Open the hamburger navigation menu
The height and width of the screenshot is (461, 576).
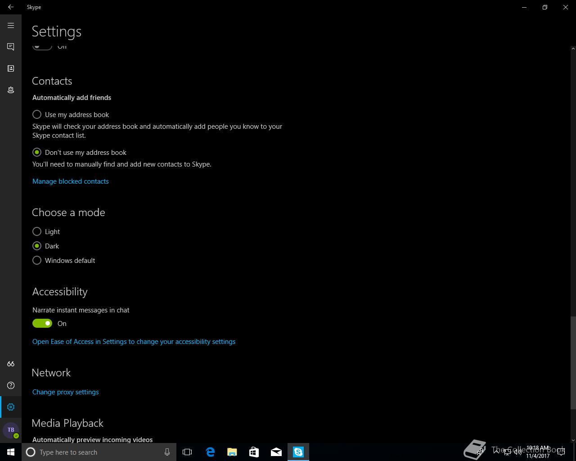11,26
